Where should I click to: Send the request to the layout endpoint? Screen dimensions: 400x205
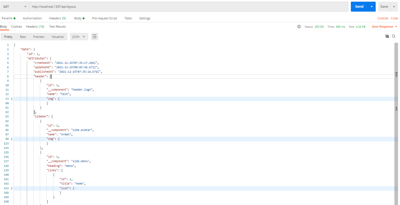359,6
